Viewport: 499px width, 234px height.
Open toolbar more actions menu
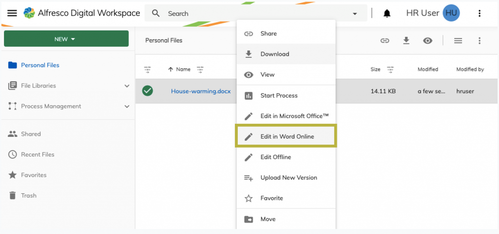pyautogui.click(x=480, y=41)
